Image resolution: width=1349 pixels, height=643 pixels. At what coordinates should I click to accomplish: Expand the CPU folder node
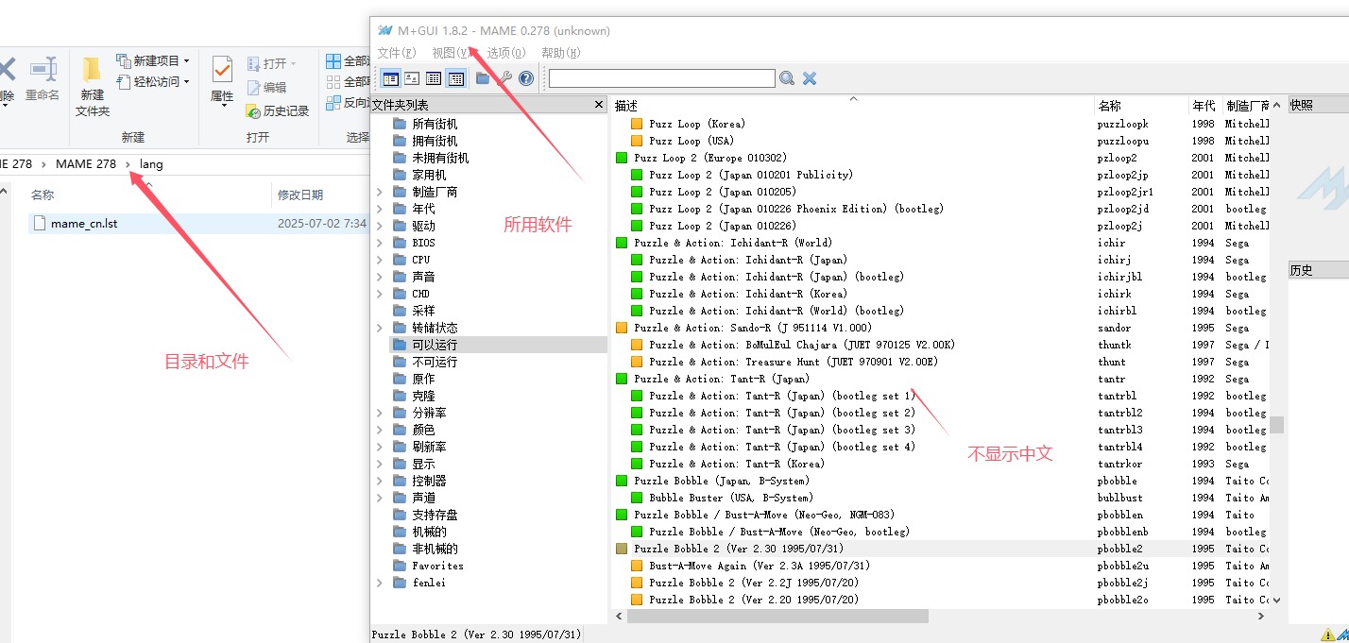pyautogui.click(x=380, y=260)
